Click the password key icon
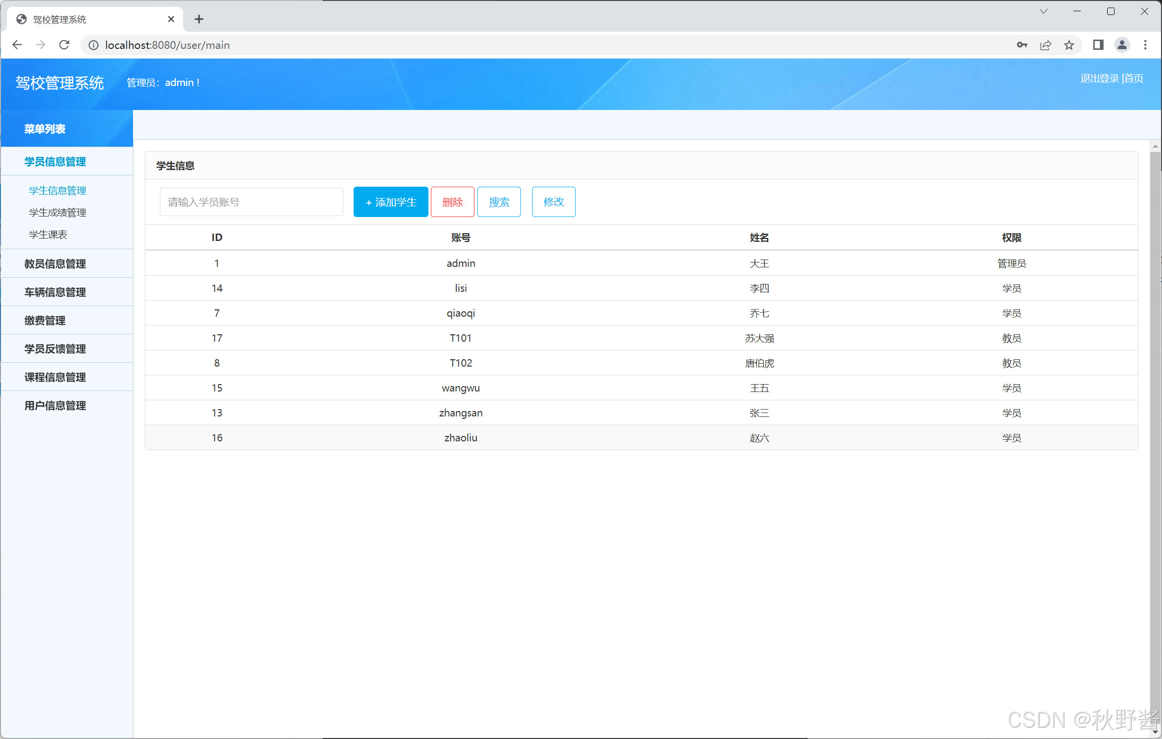The width and height of the screenshot is (1162, 739). [1022, 45]
